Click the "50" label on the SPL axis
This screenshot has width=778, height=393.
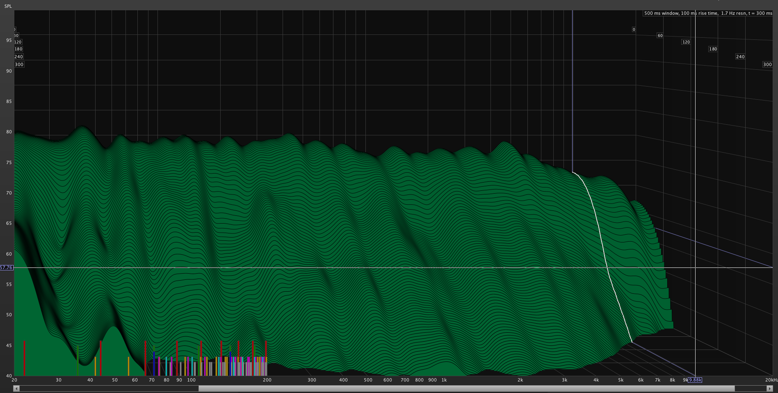[9, 315]
